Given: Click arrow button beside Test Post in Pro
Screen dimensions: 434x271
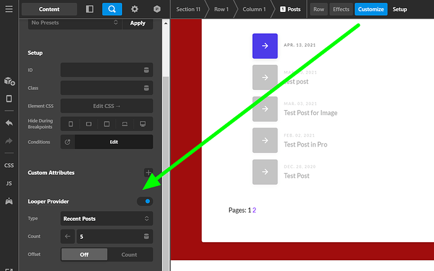Looking at the screenshot, I should pyautogui.click(x=265, y=140).
